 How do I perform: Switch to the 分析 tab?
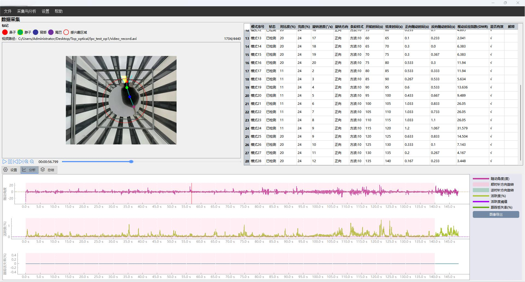[29, 170]
